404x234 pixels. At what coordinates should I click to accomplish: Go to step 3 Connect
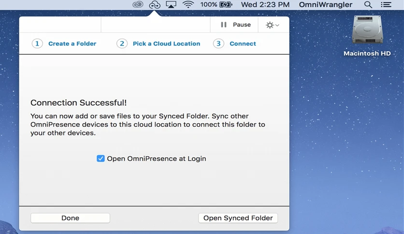pos(234,44)
